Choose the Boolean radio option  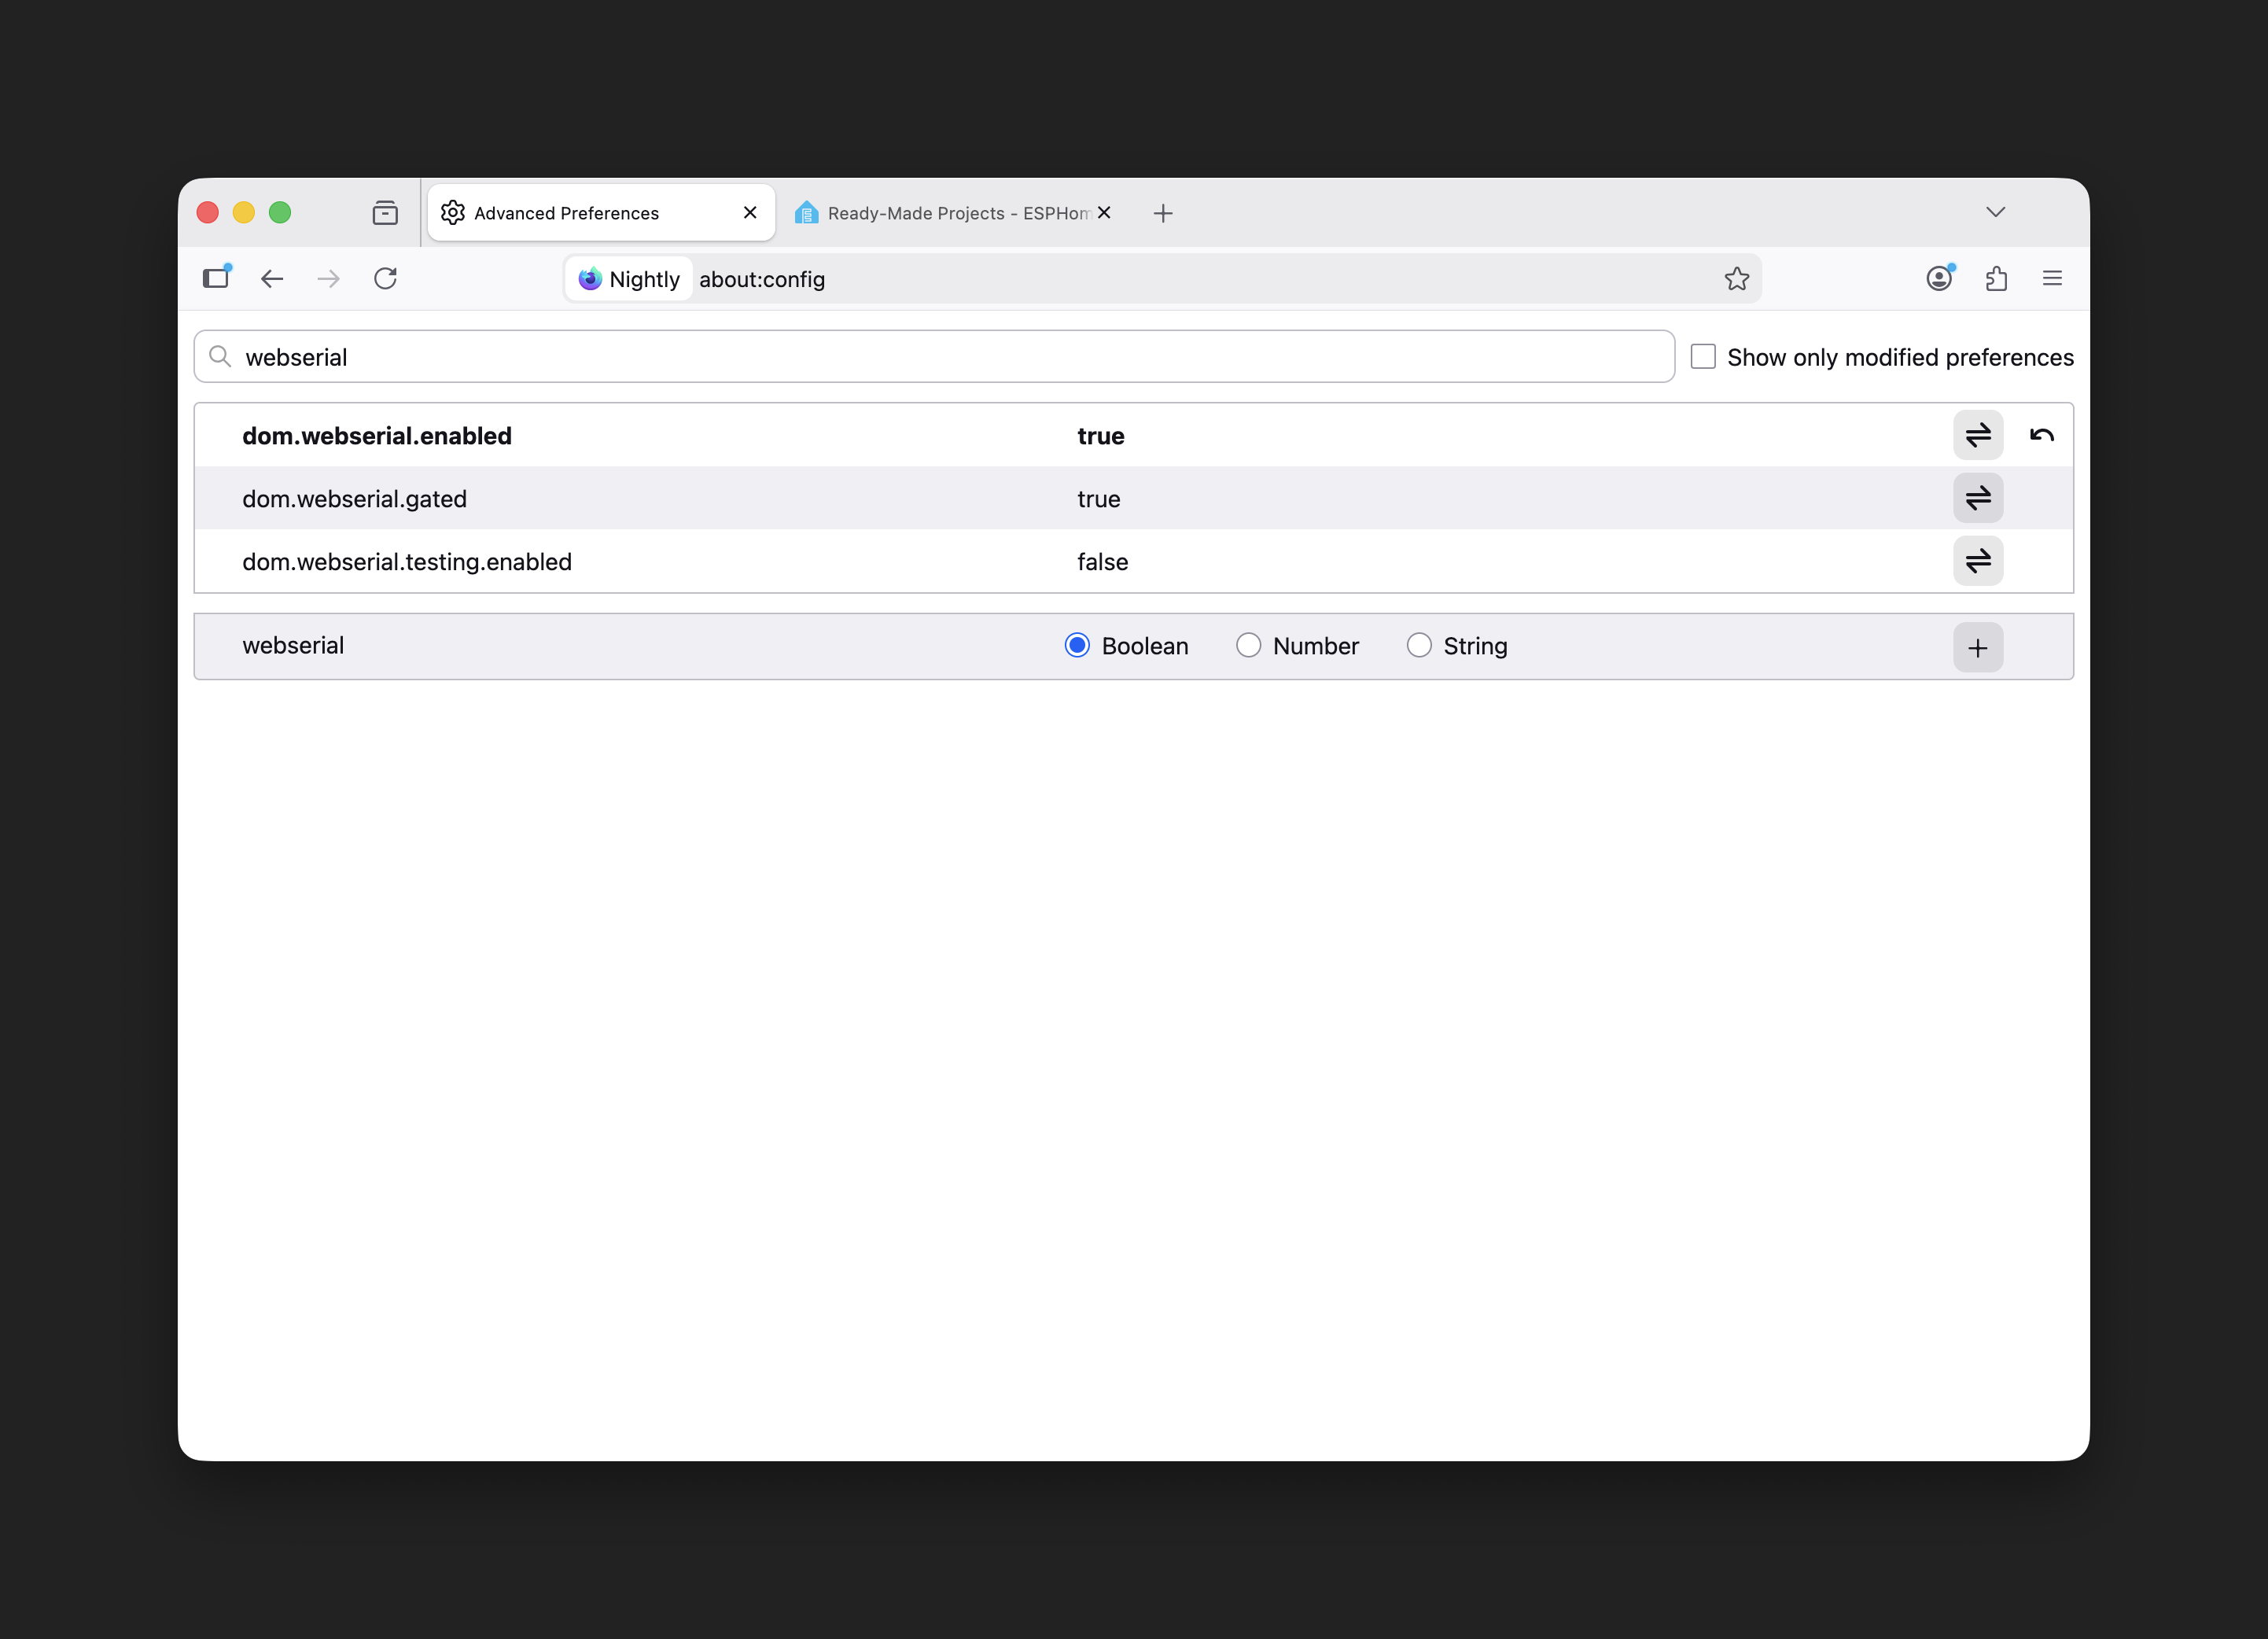tap(1077, 646)
